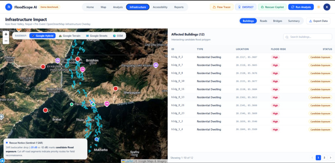
Task: Select row bldg_0_7
Action: (x=251, y=65)
